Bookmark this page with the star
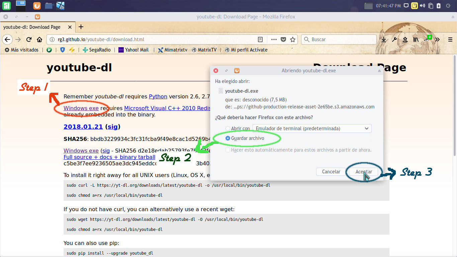The width and height of the screenshot is (457, 257). (293, 39)
